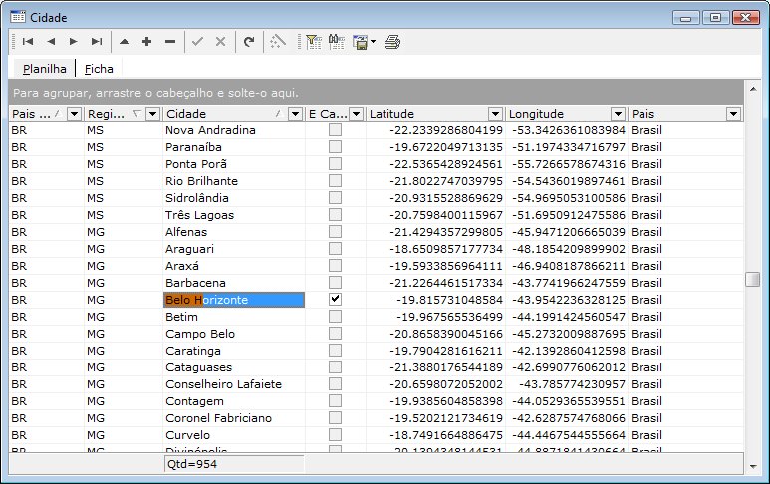
Task: Confirm changes with checkmark icon
Action: [197, 42]
